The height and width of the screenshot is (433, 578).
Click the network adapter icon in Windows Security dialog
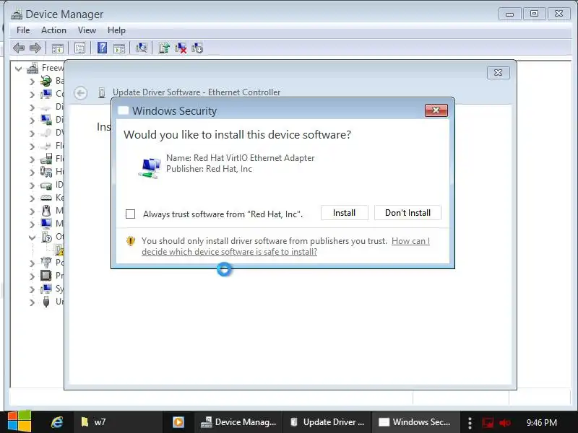(x=150, y=167)
